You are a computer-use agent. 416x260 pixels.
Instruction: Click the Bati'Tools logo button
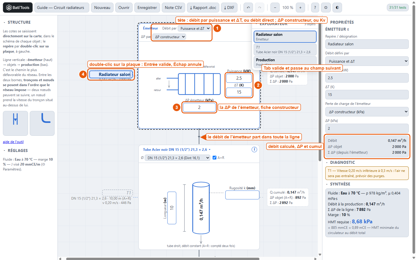click(18, 8)
